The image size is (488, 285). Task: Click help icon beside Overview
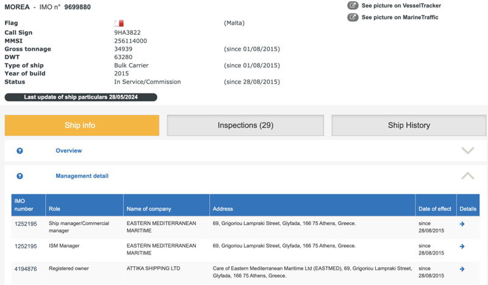[x=20, y=151]
